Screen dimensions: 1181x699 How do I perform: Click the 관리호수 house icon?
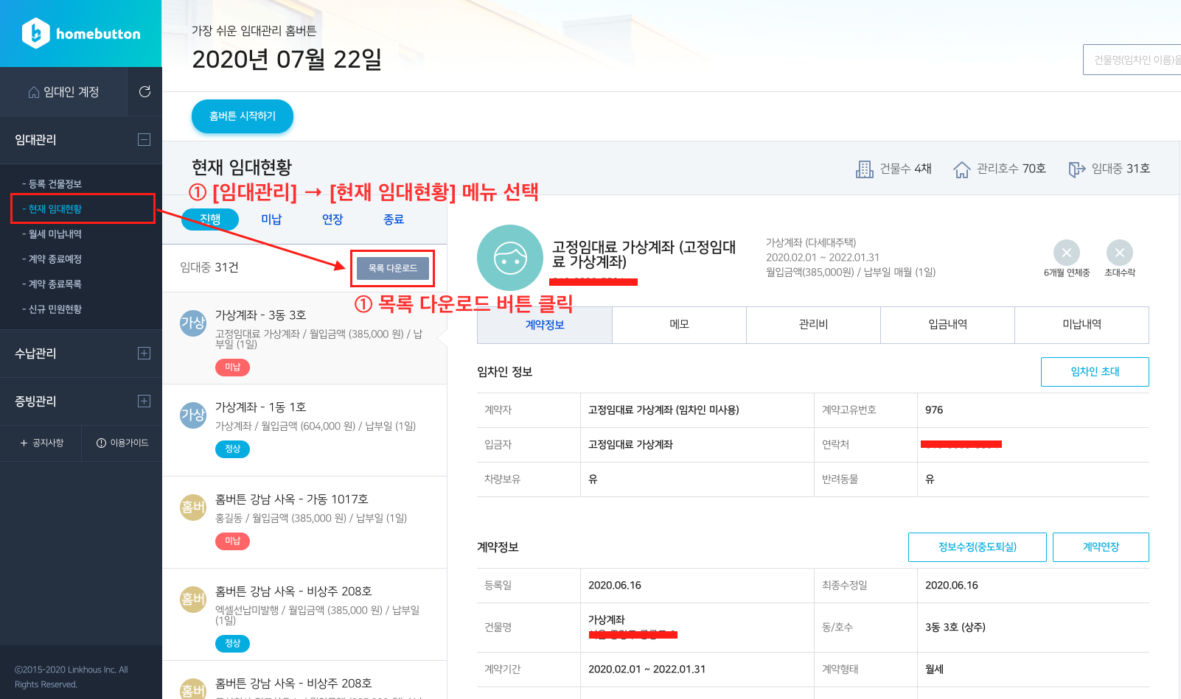[961, 169]
